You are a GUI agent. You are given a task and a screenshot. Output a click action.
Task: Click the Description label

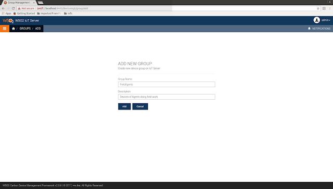pos(124,91)
